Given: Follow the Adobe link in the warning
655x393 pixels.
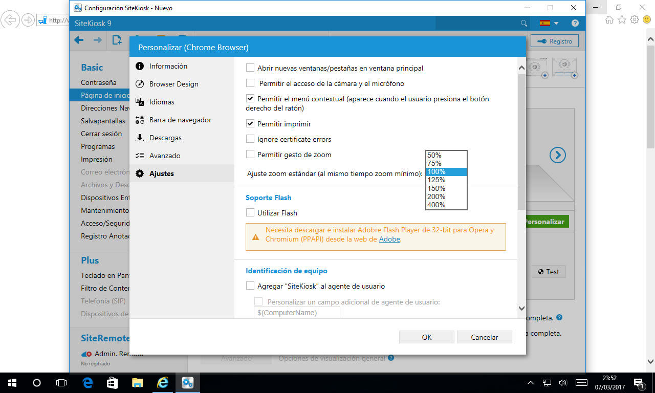Looking at the screenshot, I should tap(389, 239).
